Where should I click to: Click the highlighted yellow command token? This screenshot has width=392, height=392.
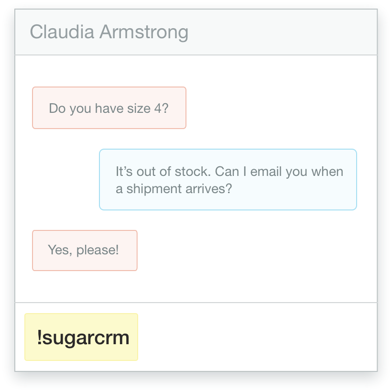coord(81,337)
